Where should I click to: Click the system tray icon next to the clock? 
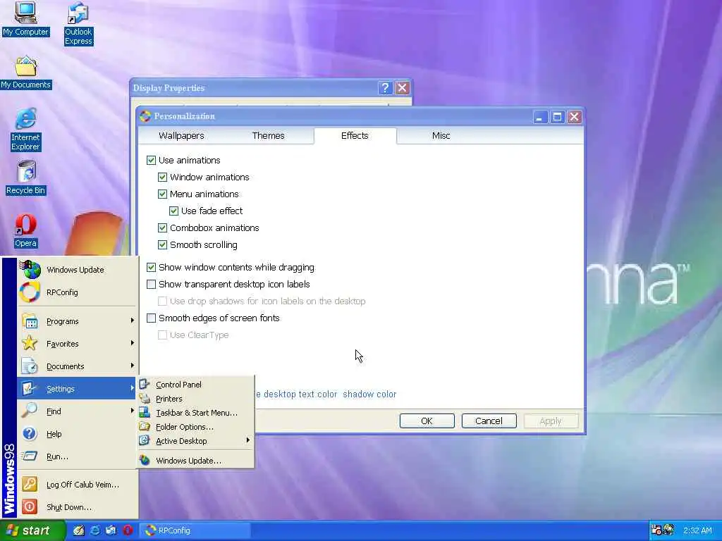click(668, 530)
